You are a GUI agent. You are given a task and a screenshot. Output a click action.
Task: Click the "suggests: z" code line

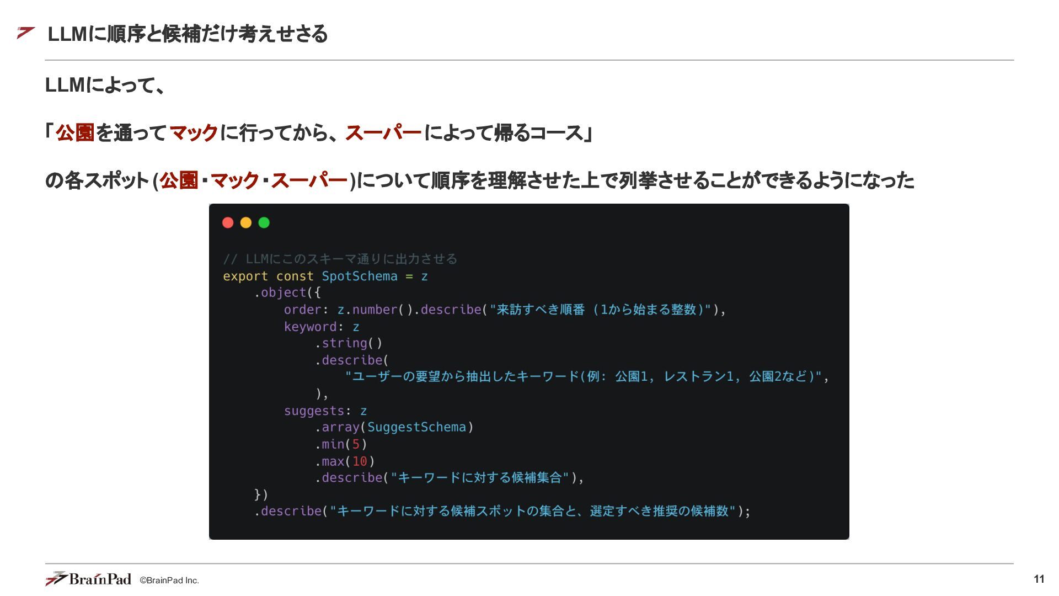(325, 411)
